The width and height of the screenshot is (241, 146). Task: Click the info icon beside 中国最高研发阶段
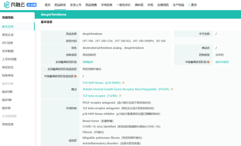pos(208,62)
